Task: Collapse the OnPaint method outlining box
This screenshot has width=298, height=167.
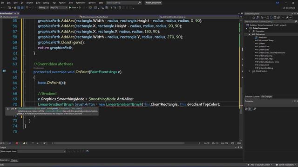Action: pos(24,72)
